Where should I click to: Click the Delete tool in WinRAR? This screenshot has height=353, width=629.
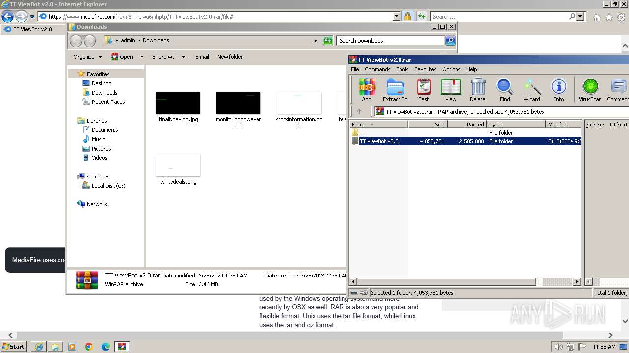point(477,90)
